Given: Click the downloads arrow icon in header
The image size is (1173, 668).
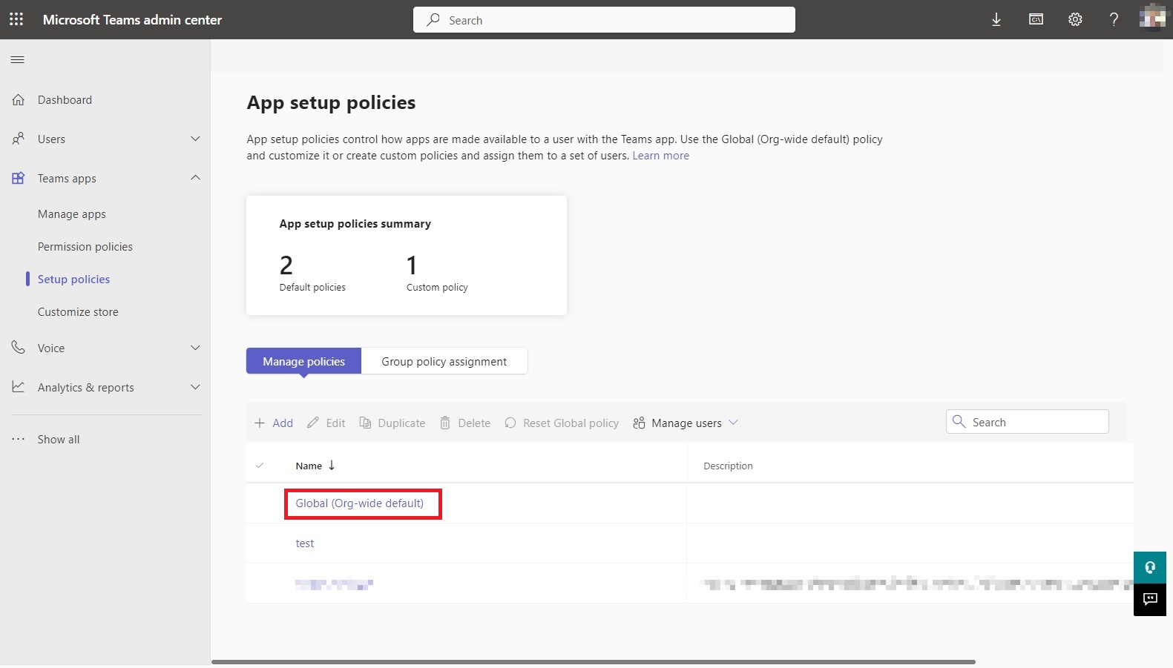Looking at the screenshot, I should (996, 20).
